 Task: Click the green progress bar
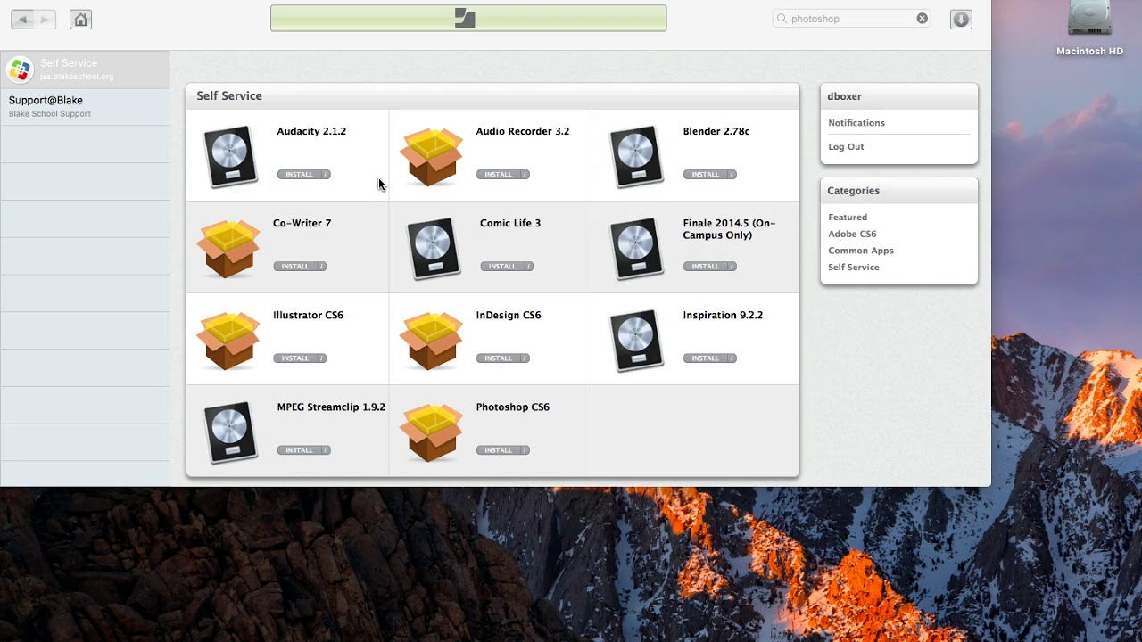[x=468, y=18]
